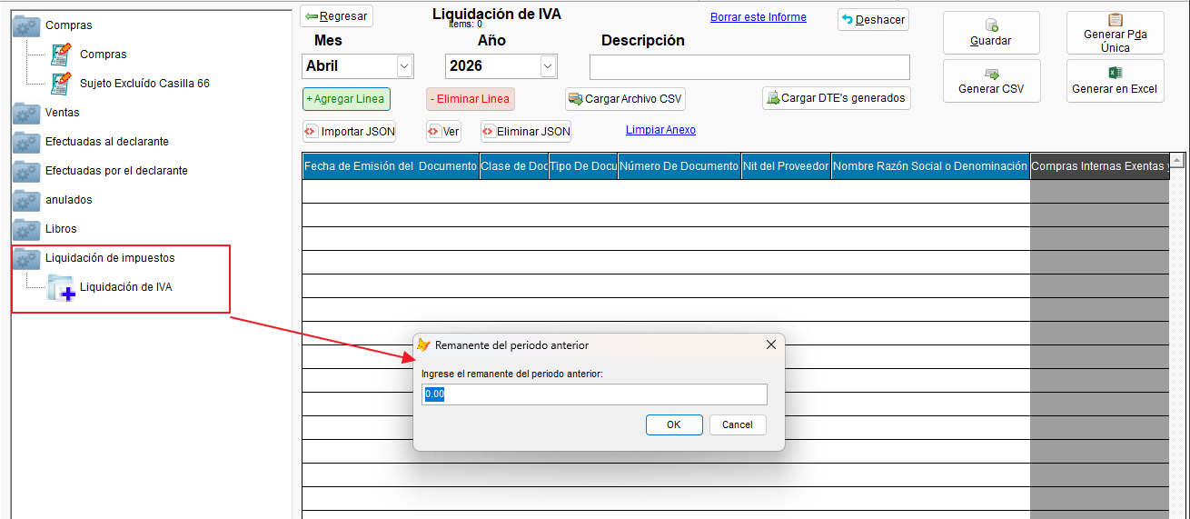Select Liquidación de IVA in the tree
Viewport: 1190px width, 519px height.
coord(125,287)
